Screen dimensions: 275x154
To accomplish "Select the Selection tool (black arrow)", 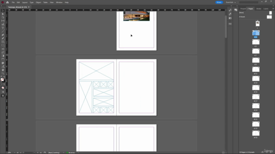I will (3, 11).
